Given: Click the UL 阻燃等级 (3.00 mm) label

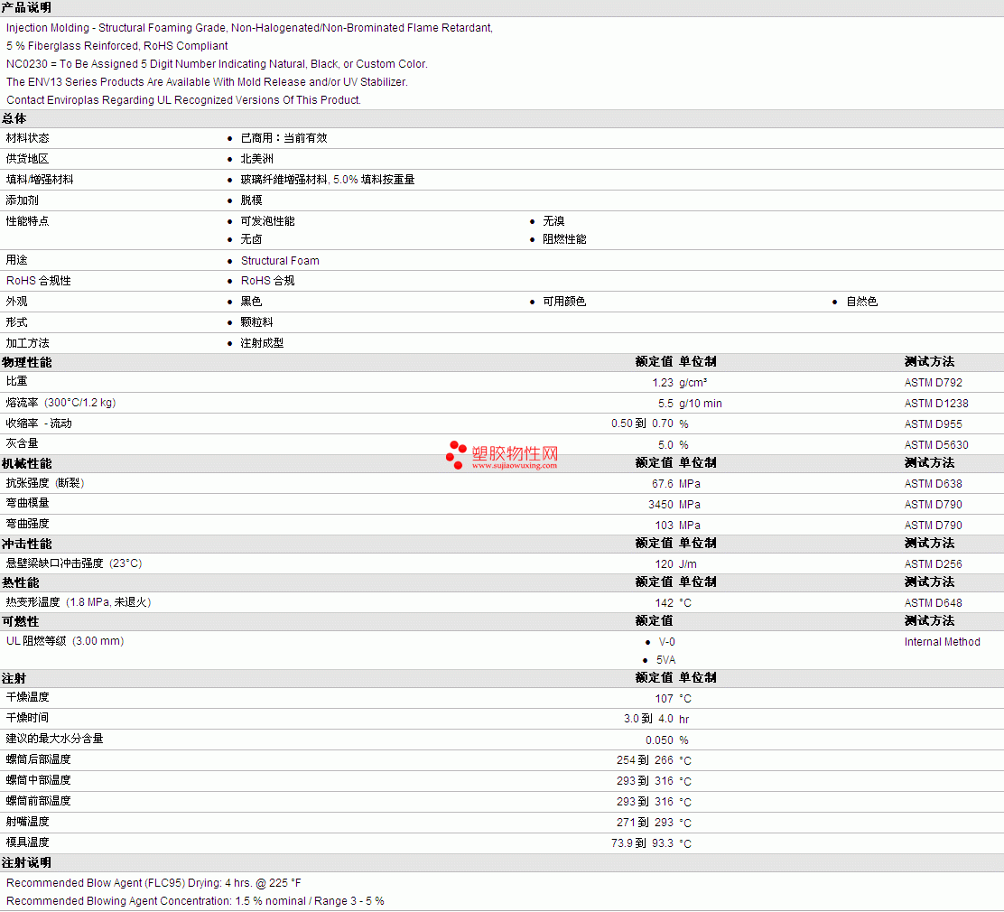Looking at the screenshot, I should tap(65, 641).
